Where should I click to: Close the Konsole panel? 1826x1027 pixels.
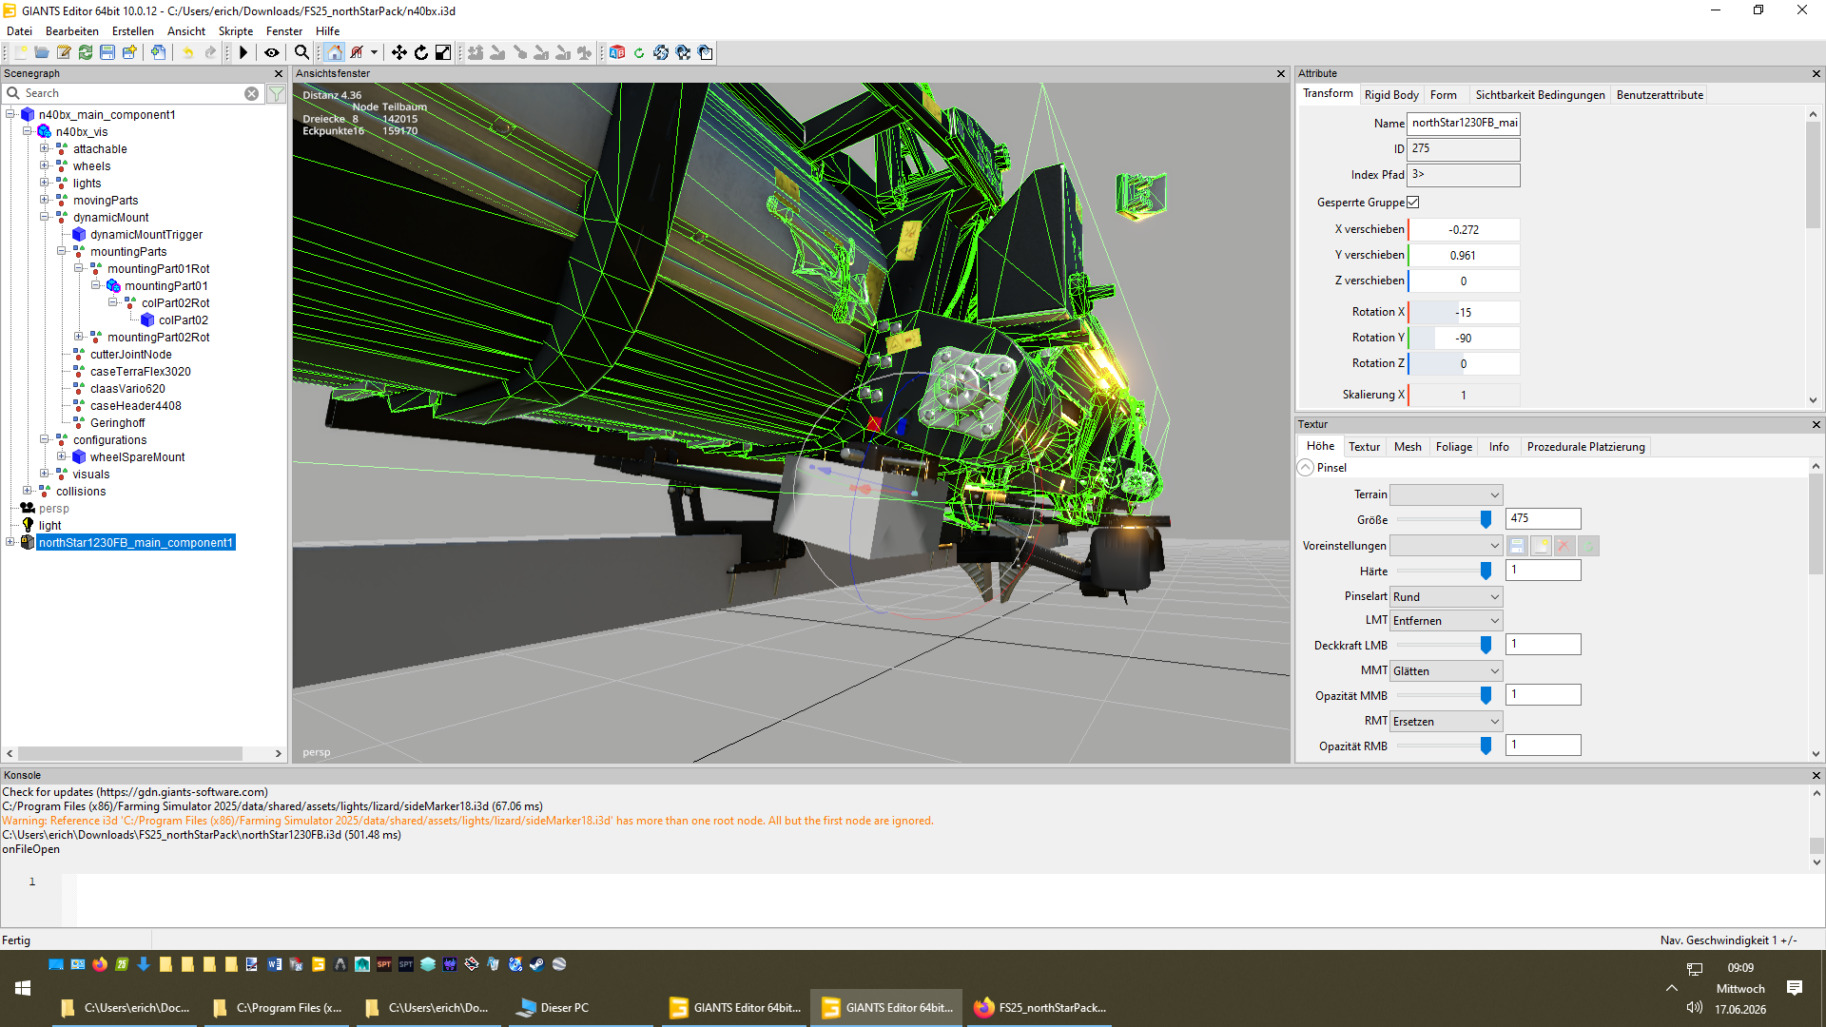[x=1816, y=775]
